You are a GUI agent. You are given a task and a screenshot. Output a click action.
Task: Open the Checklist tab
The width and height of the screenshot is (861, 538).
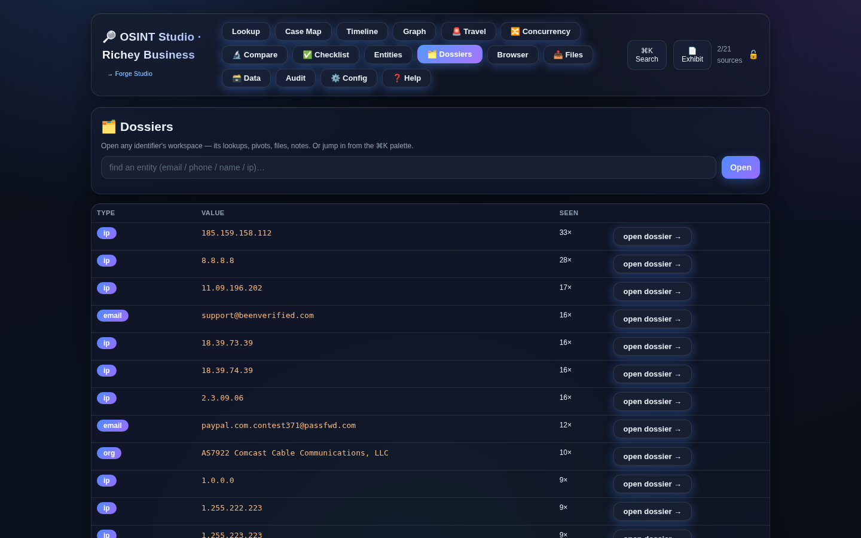click(x=326, y=55)
